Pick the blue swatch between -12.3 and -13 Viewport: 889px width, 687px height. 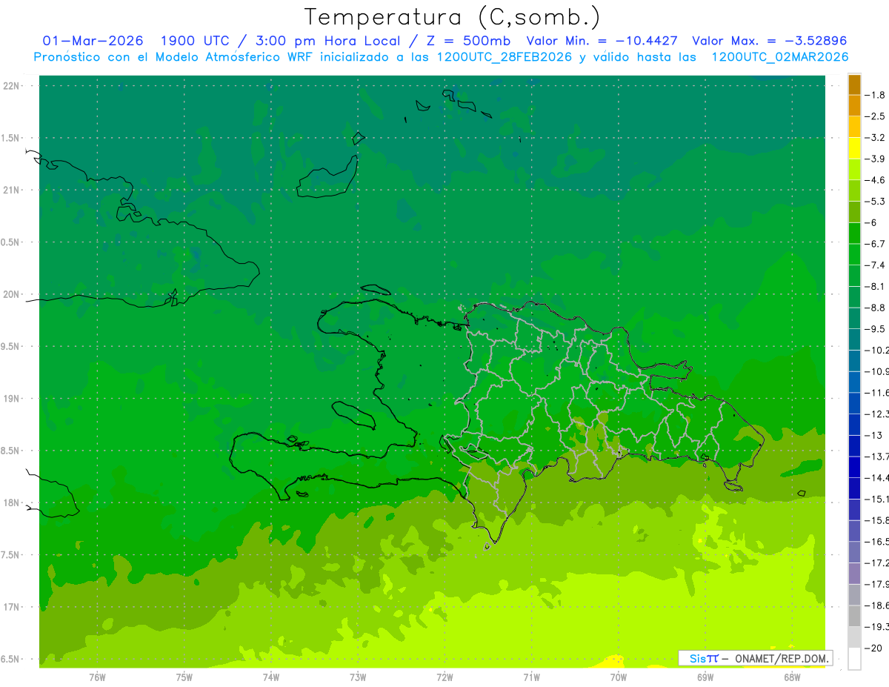pyautogui.click(x=854, y=424)
